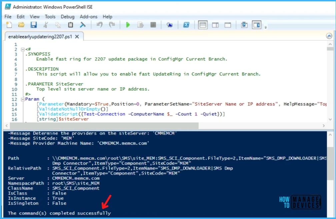Cut selection with scissors icon
The height and width of the screenshot is (219, 336).
point(46,25)
